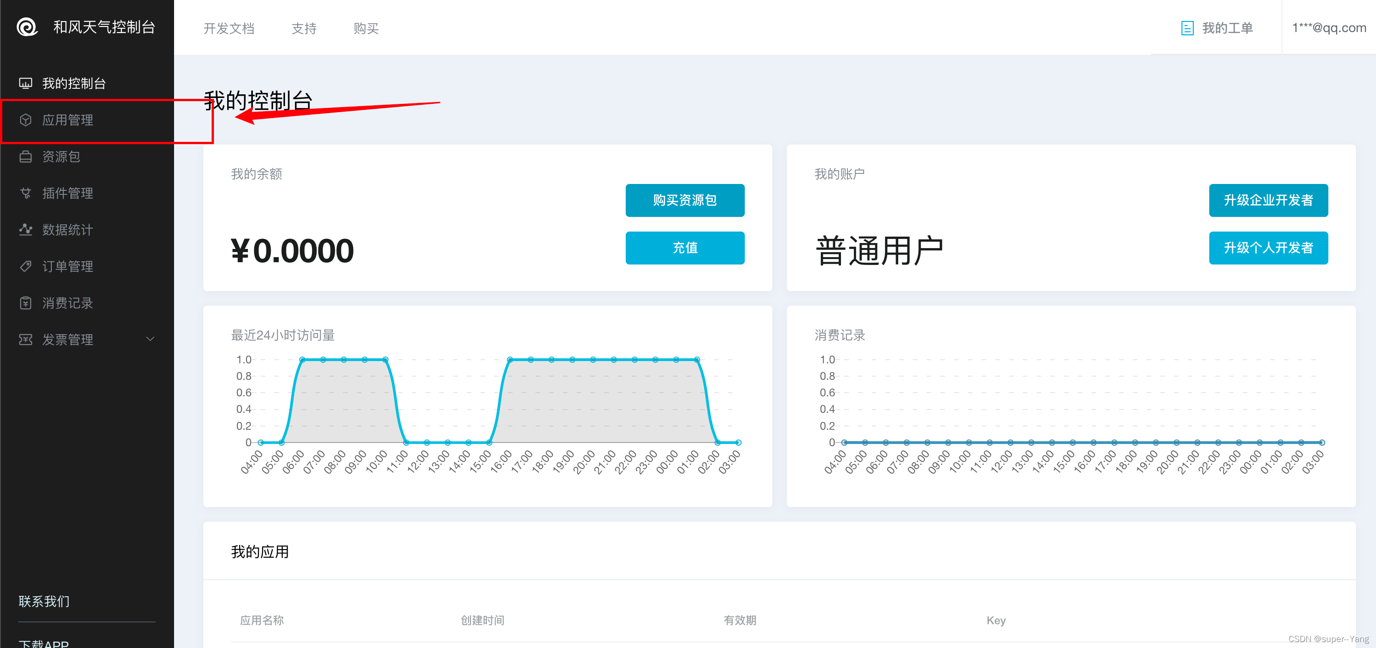Open the 1***@qq.com account menu
This screenshot has height=648, width=1376.
tap(1329, 28)
